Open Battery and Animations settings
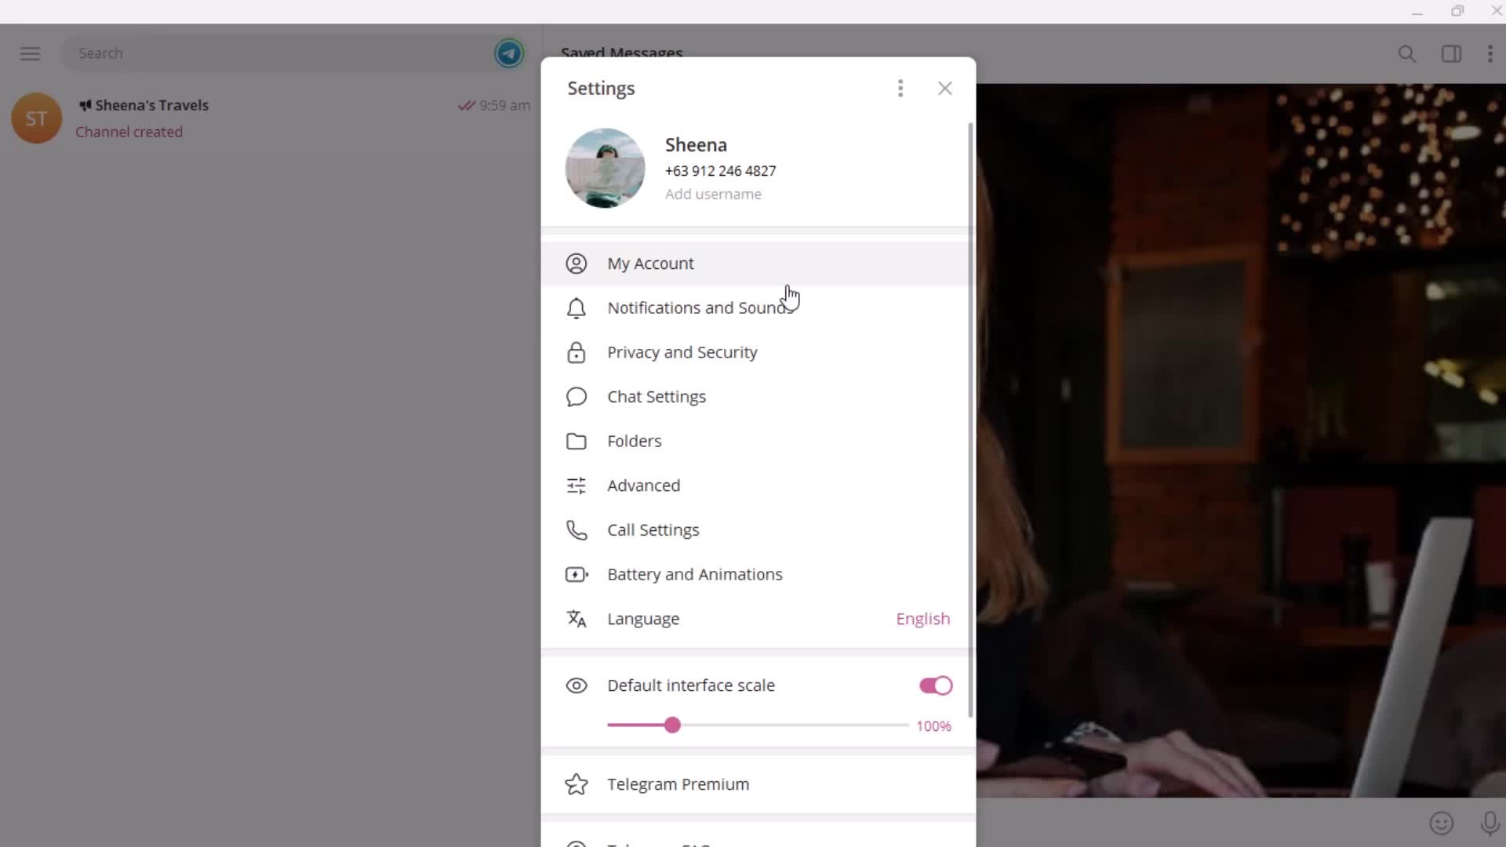This screenshot has width=1506, height=847. coord(695,574)
